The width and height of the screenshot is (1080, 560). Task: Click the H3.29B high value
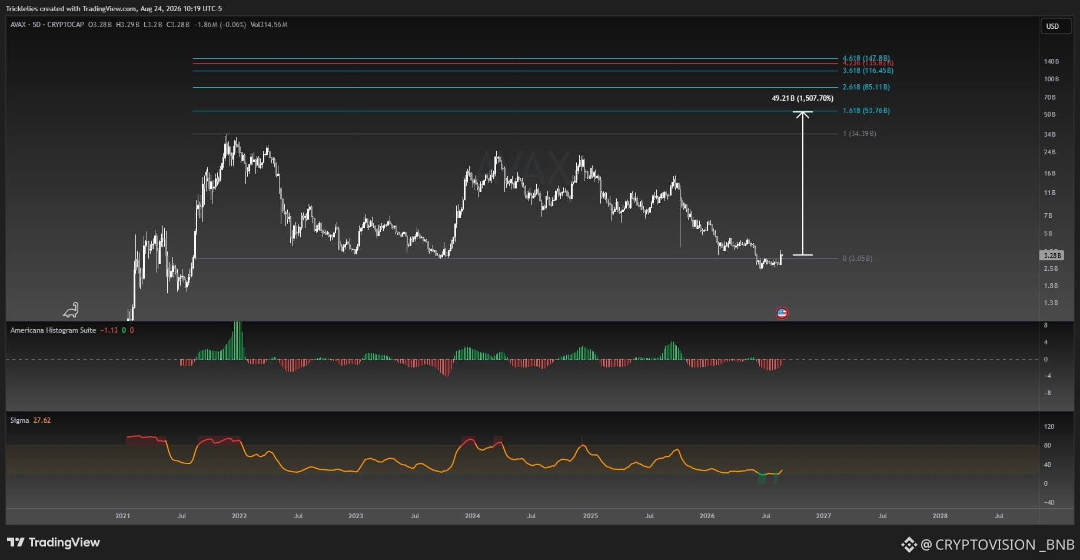click(128, 25)
